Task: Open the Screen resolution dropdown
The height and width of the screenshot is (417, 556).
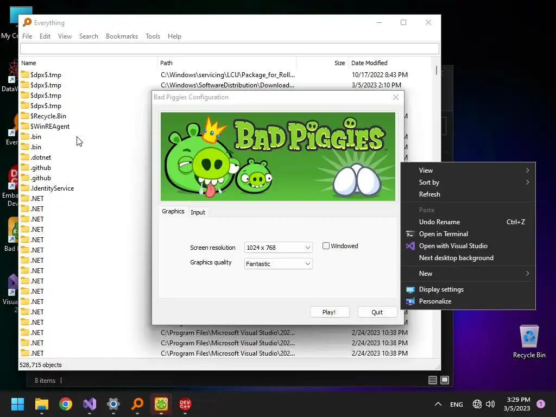Action: pyautogui.click(x=279, y=248)
